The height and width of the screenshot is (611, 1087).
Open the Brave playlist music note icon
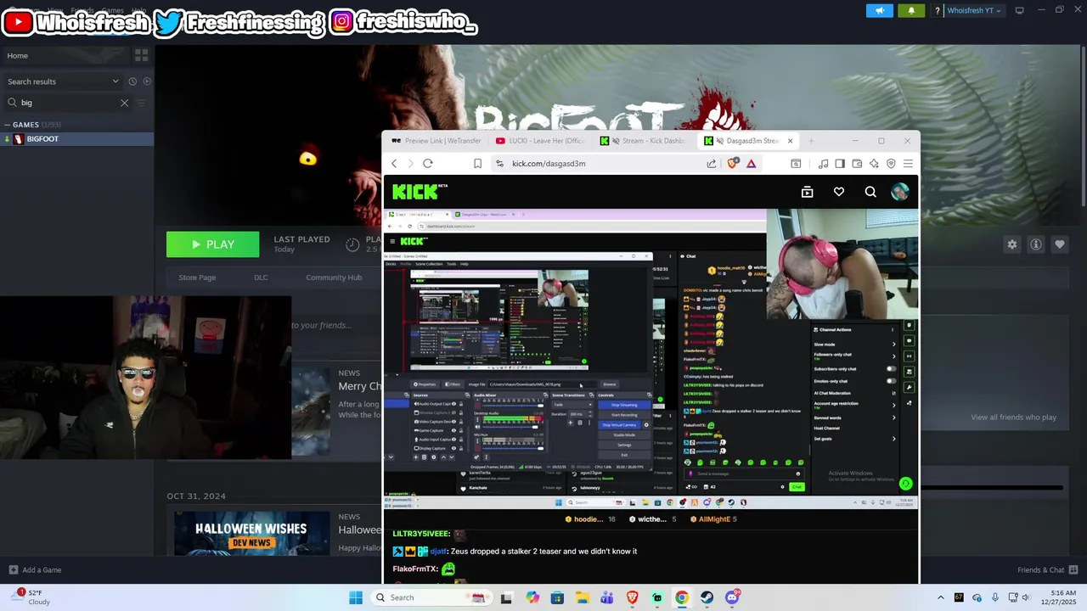823,164
